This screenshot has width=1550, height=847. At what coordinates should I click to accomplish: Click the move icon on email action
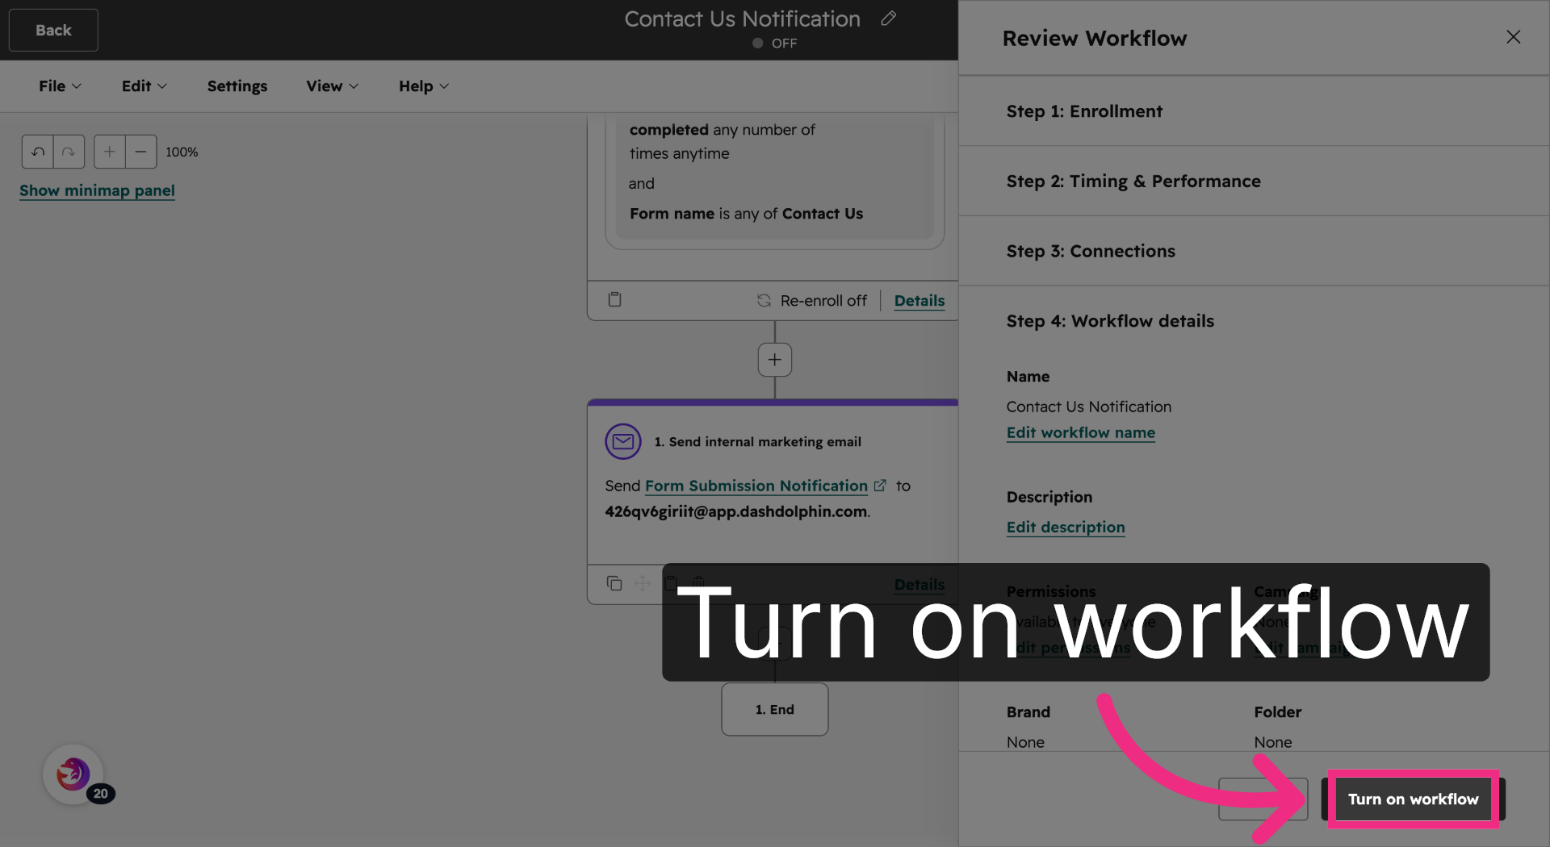[x=643, y=582]
